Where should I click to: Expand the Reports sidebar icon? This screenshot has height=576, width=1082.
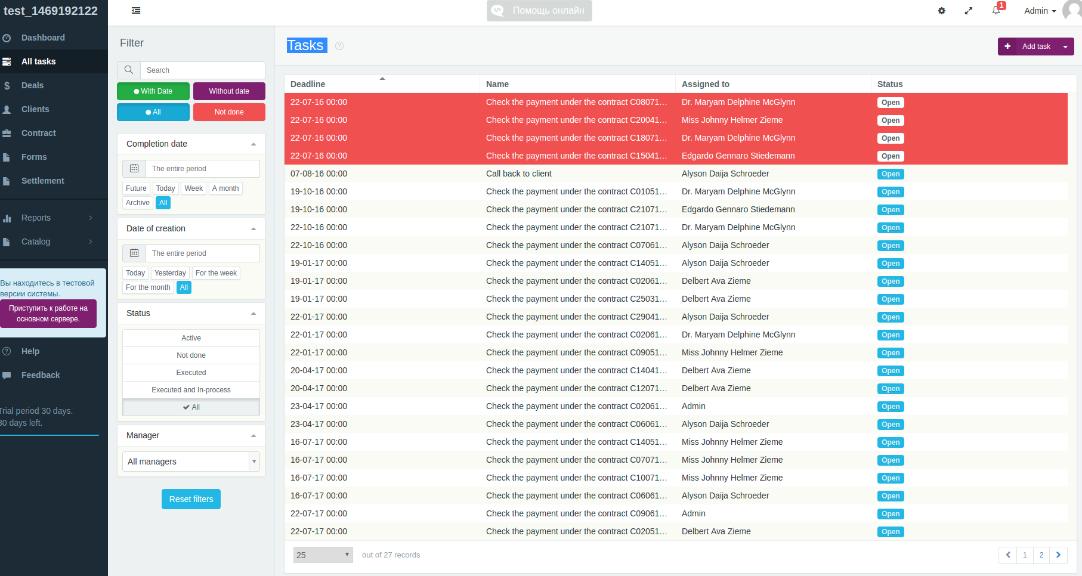coord(8,218)
